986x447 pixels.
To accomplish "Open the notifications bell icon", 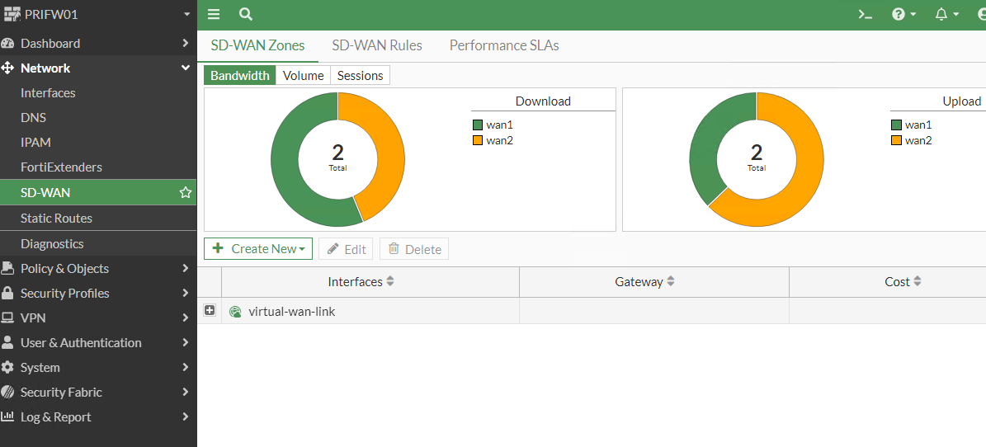I will [x=941, y=15].
